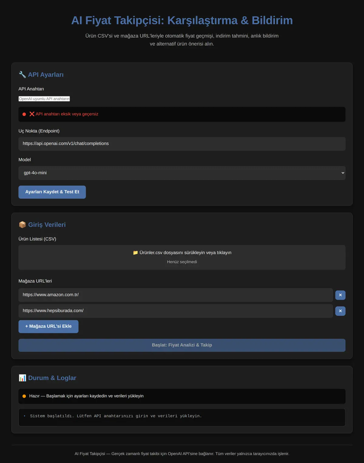Remove the amazon.com.tr store URL
The width and height of the screenshot is (364, 463).
click(x=340, y=295)
